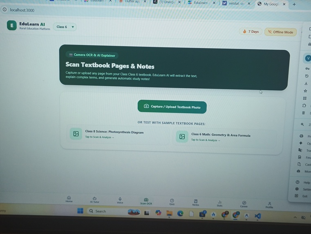Click Capture / Upload Textbook Photo button
The width and height of the screenshot is (311, 234).
pos(172,107)
